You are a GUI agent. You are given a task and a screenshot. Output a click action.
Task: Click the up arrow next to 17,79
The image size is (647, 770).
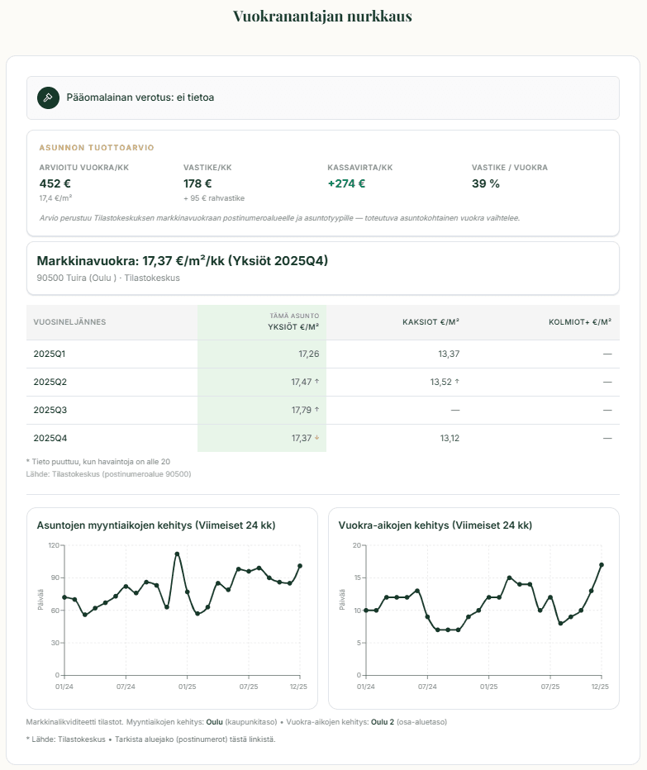pyautogui.click(x=316, y=410)
